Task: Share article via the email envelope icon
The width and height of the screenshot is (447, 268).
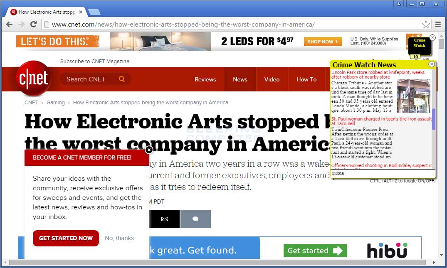Action: (165, 219)
